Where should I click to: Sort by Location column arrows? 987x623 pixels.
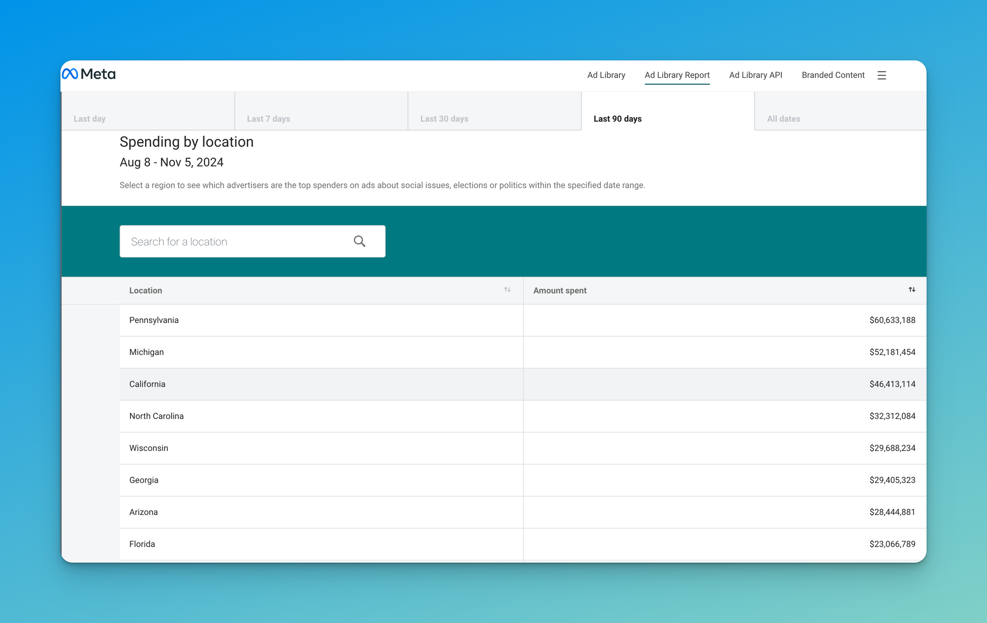tap(507, 290)
